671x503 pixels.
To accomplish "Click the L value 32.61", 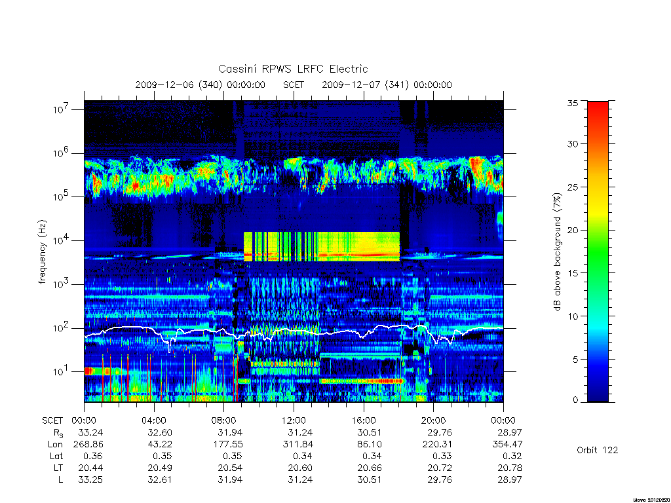I will pos(160,479).
